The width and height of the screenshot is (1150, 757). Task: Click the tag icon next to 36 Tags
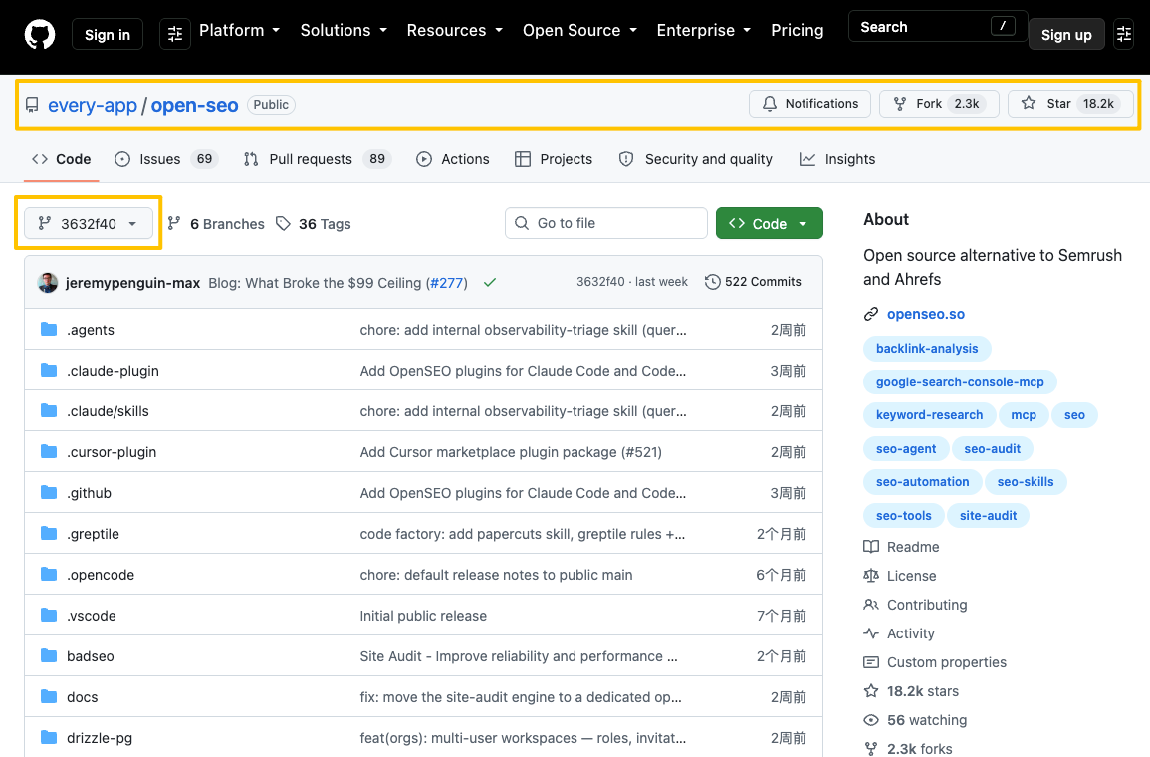283,224
